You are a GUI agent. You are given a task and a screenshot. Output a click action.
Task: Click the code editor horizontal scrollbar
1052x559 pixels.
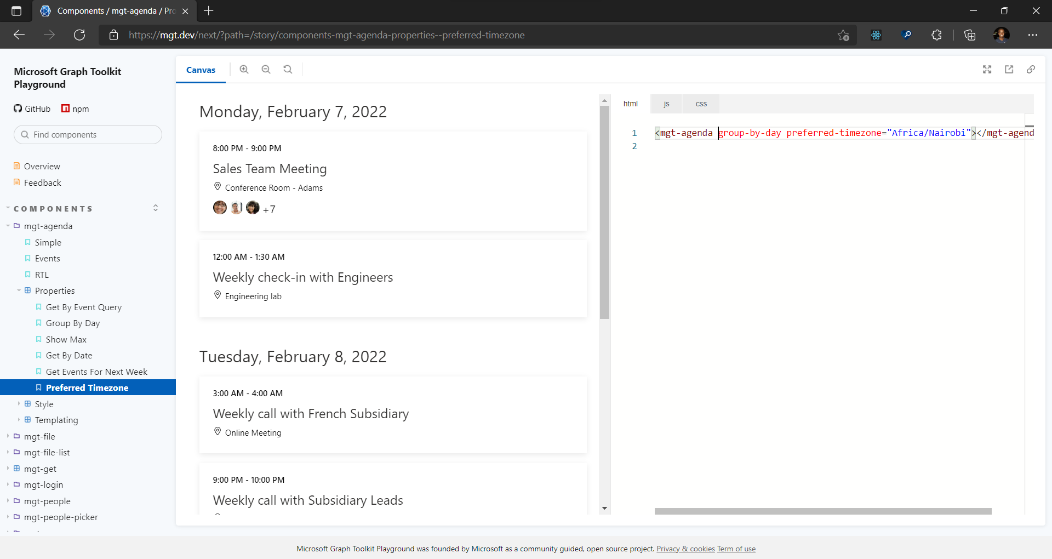coord(823,511)
